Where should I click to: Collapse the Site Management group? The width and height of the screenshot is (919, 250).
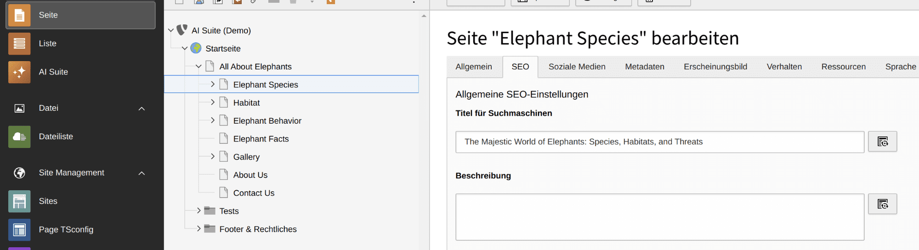pos(142,173)
